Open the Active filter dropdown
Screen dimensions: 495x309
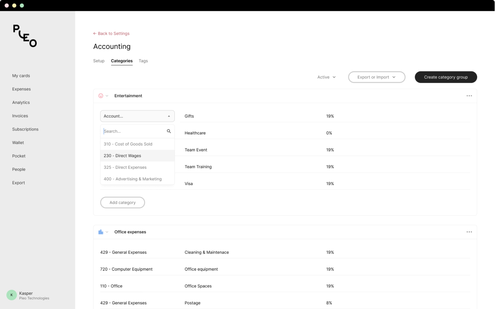point(326,77)
